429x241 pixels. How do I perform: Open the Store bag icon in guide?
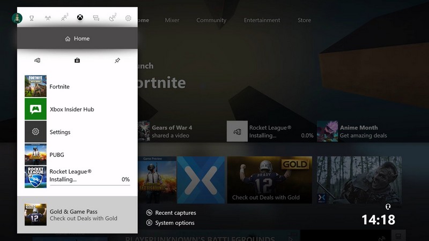(x=77, y=61)
